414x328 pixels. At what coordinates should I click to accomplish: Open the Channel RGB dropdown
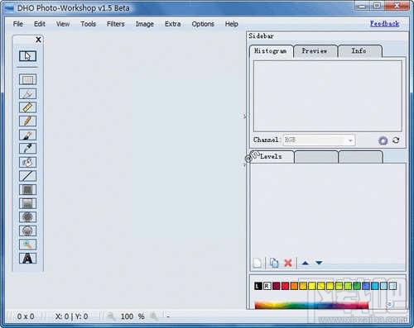tap(319, 140)
